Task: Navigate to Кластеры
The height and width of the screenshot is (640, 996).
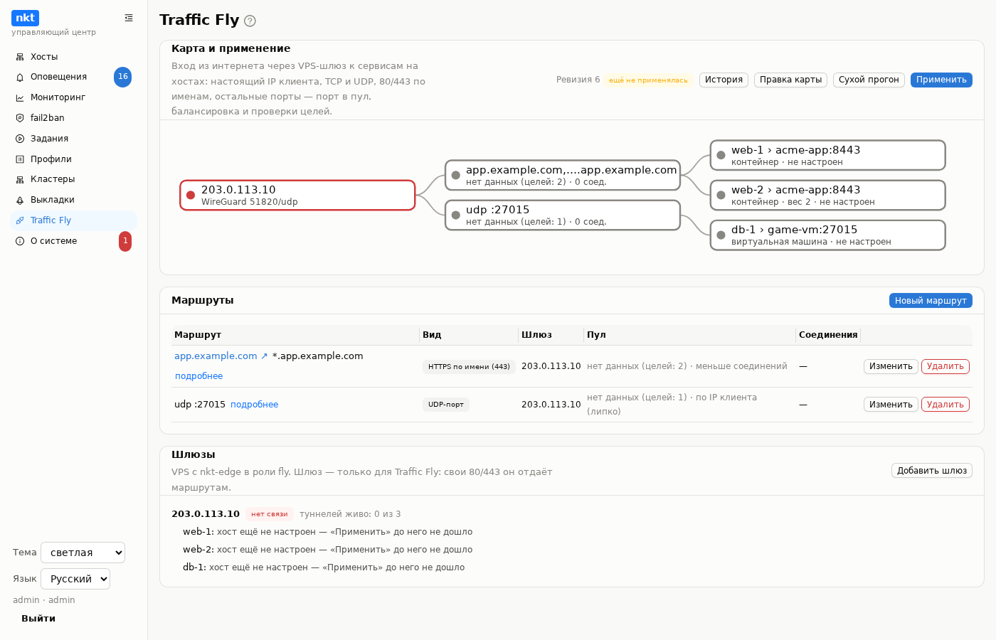Action: pos(74,179)
